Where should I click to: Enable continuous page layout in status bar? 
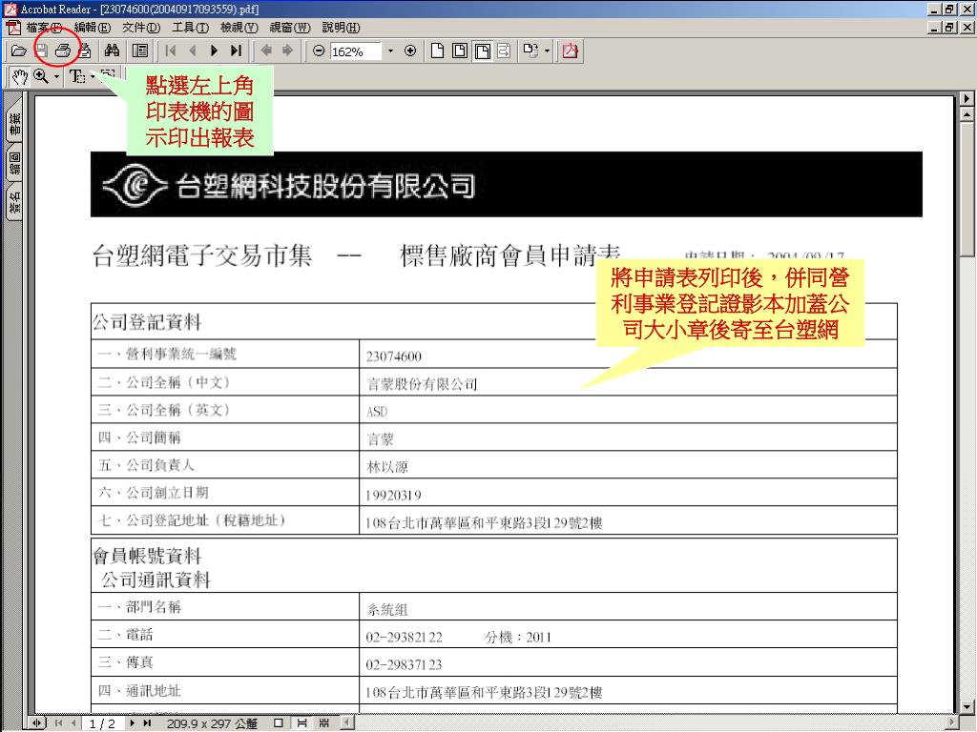[301, 723]
